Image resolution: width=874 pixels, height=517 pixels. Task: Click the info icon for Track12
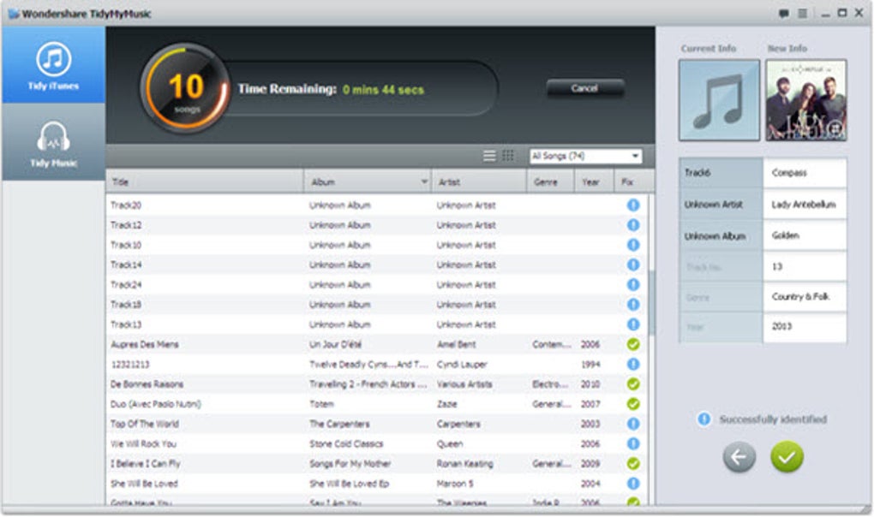633,225
